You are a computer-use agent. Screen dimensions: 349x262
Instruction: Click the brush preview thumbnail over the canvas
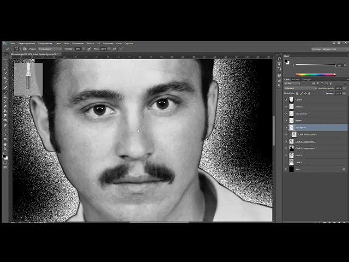pos(28,78)
